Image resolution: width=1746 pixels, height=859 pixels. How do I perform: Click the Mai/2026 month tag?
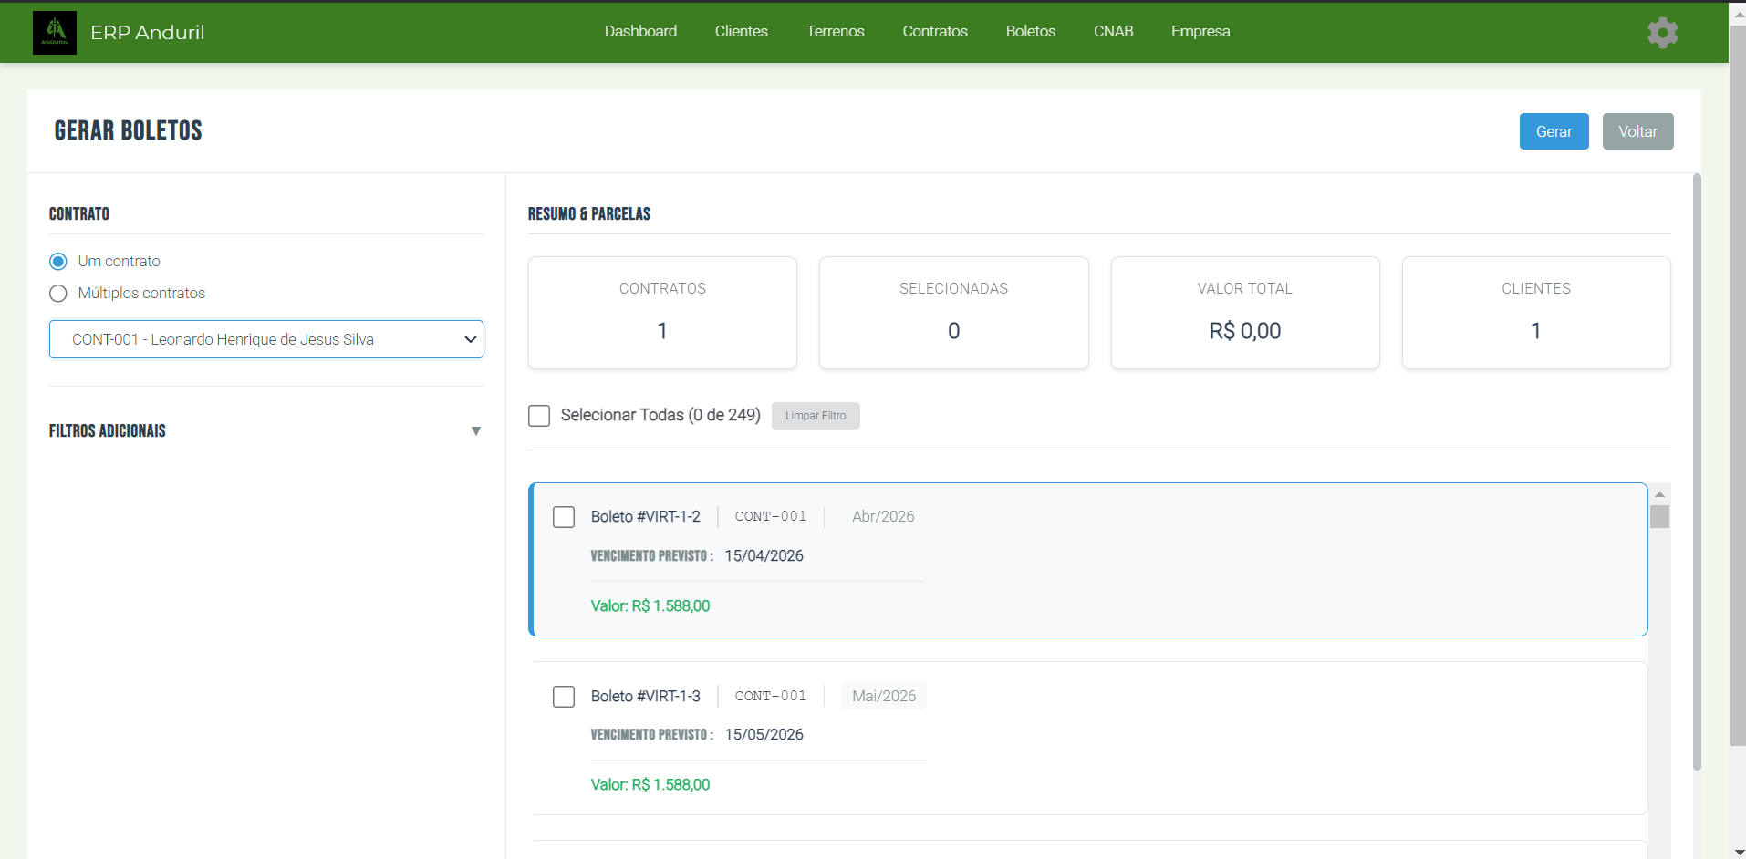pos(883,696)
